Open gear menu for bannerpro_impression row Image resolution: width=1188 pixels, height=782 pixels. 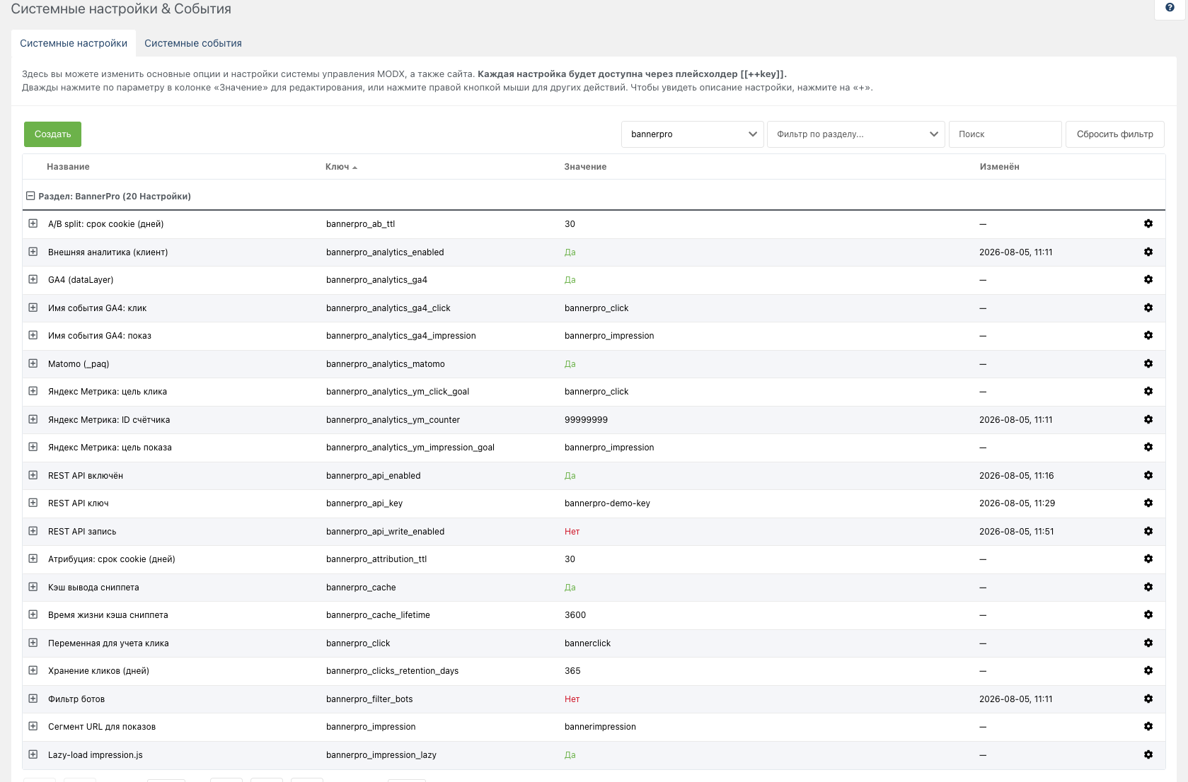coord(1148,726)
